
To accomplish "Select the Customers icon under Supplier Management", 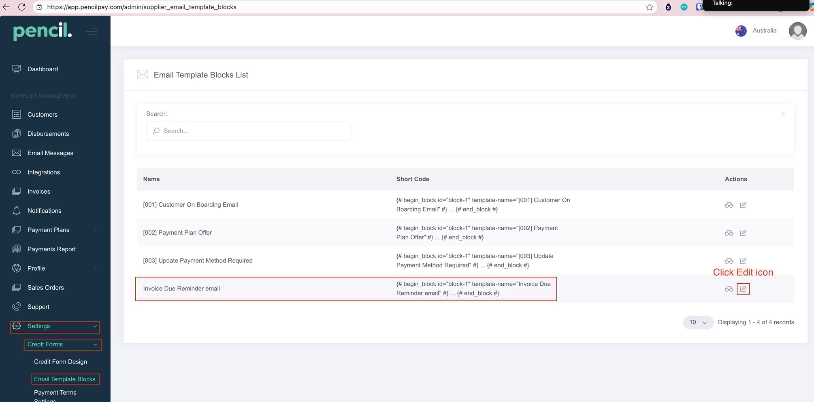I will pyautogui.click(x=16, y=114).
